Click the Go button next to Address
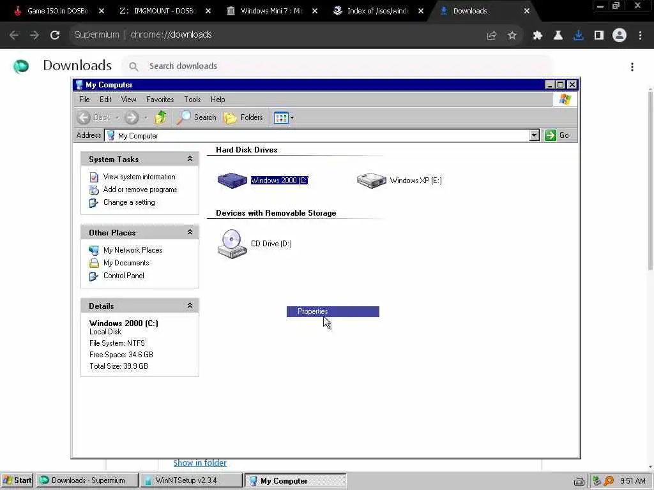The height and width of the screenshot is (490, 654). click(557, 135)
